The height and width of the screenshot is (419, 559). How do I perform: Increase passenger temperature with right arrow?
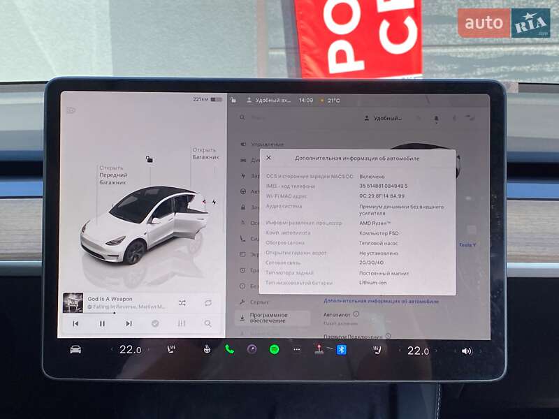(x=436, y=351)
